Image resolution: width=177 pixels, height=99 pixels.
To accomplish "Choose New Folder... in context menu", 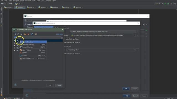I will click(33, 50).
